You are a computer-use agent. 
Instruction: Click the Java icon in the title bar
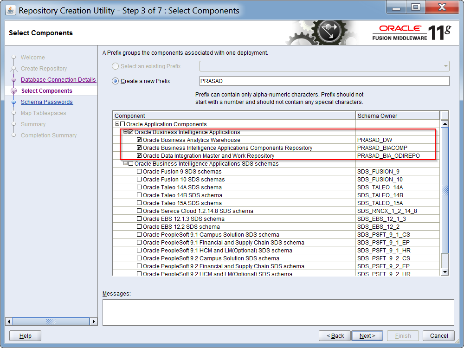[x=11, y=10]
